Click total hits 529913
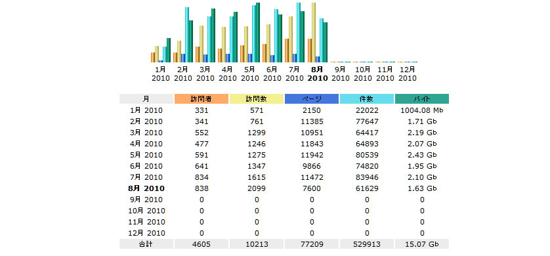The image size is (550, 256). [367, 244]
